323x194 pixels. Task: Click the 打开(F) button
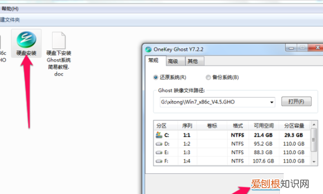tap(297, 102)
